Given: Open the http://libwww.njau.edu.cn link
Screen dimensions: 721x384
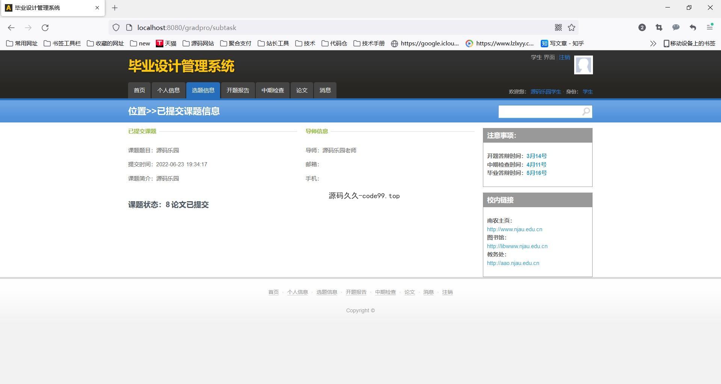Looking at the screenshot, I should [517, 246].
